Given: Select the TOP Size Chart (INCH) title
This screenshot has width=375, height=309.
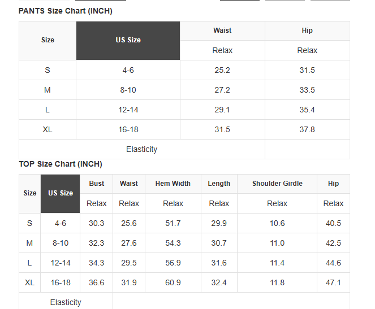Looking at the screenshot, I should [x=61, y=164].
